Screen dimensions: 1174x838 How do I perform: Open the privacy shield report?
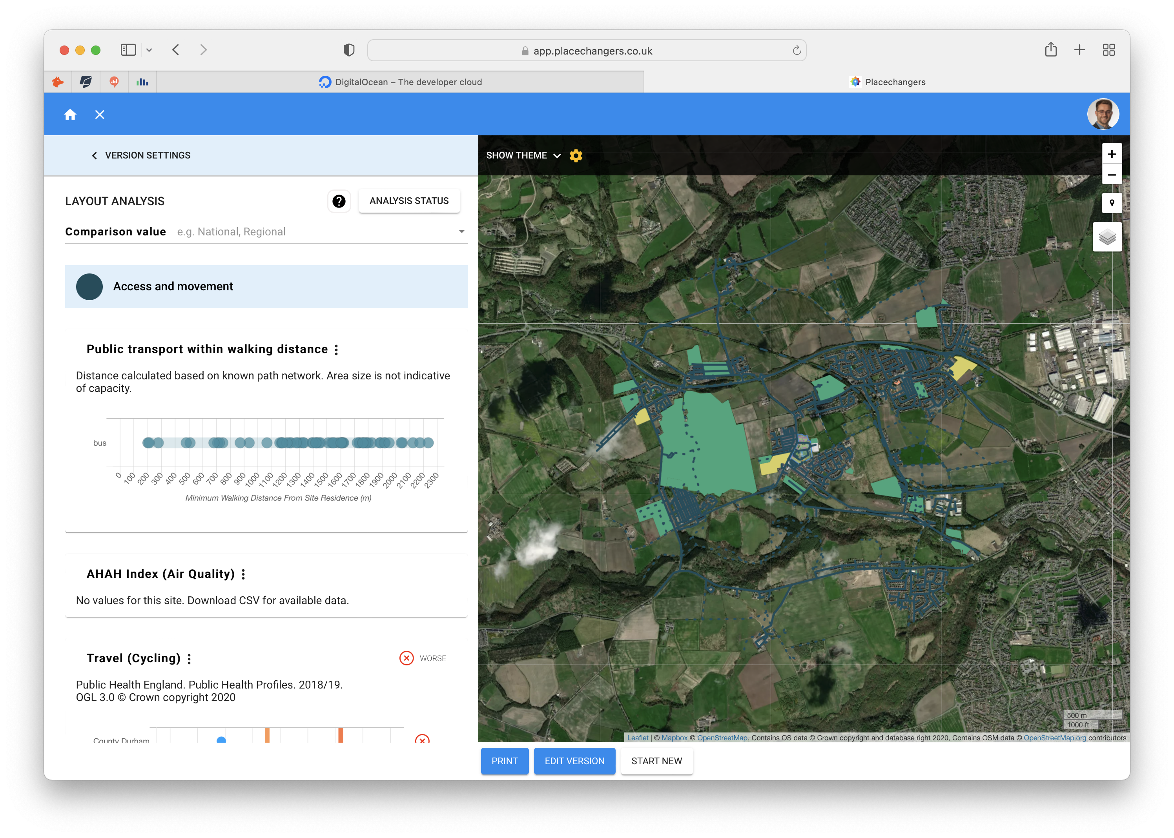pos(349,50)
